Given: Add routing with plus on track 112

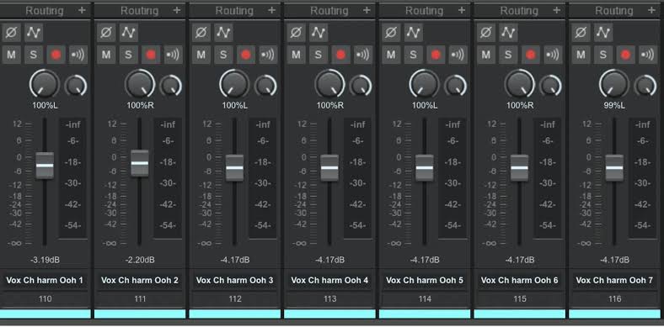Looking at the screenshot, I should 271,10.
